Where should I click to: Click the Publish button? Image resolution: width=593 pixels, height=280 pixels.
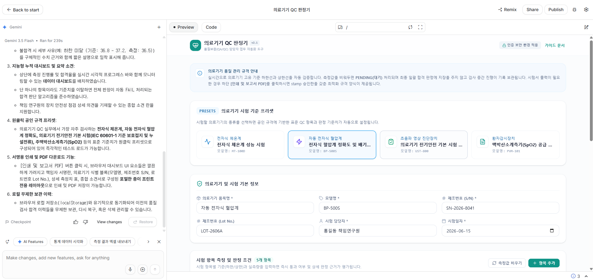556,10
